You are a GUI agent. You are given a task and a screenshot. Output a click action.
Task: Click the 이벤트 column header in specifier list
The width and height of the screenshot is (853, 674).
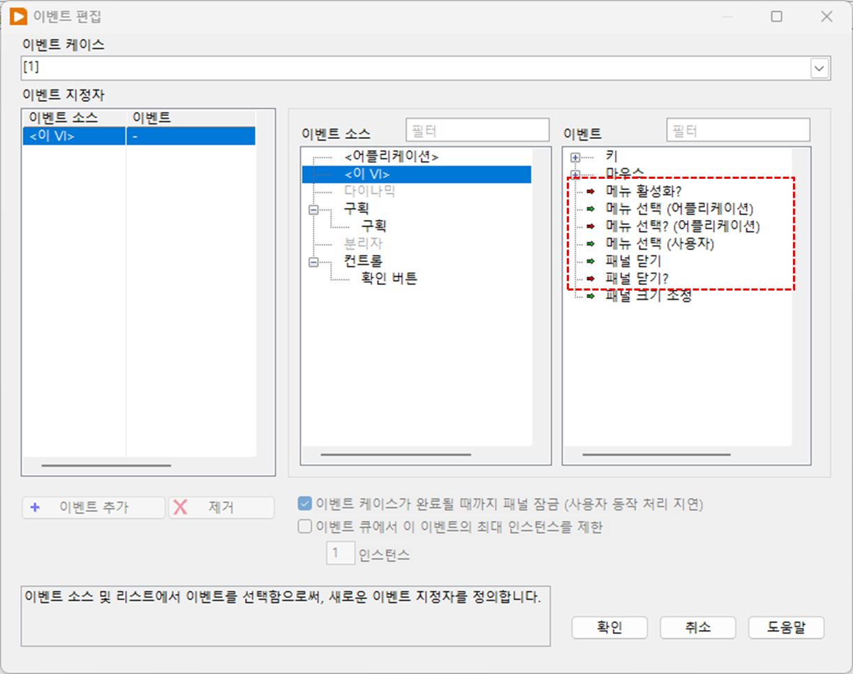(191, 118)
